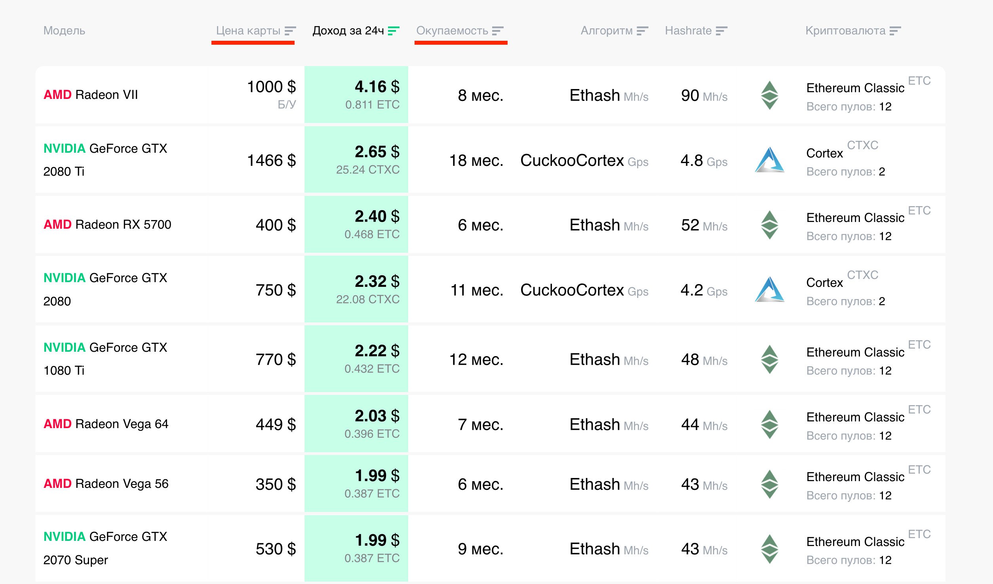Click the 2.32 $ income value
Screen dimensions: 993x584
(377, 282)
